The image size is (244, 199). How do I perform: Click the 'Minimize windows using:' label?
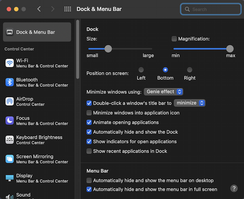tap(114, 92)
